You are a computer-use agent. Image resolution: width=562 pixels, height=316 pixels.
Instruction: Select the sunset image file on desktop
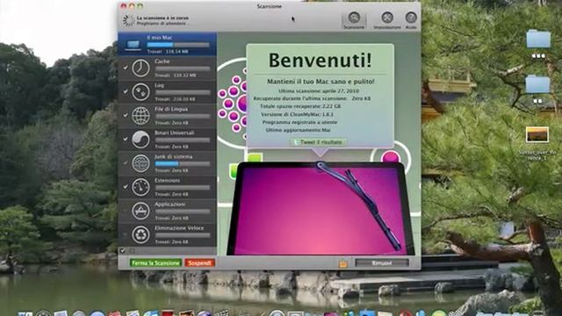point(537,134)
